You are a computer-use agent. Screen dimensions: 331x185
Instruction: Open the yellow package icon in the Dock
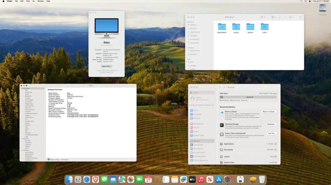(253, 180)
